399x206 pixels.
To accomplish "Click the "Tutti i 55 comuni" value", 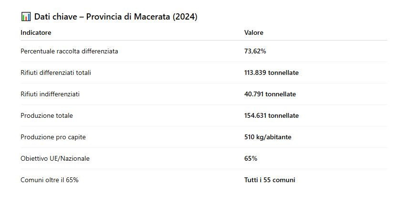I will pos(270,180).
